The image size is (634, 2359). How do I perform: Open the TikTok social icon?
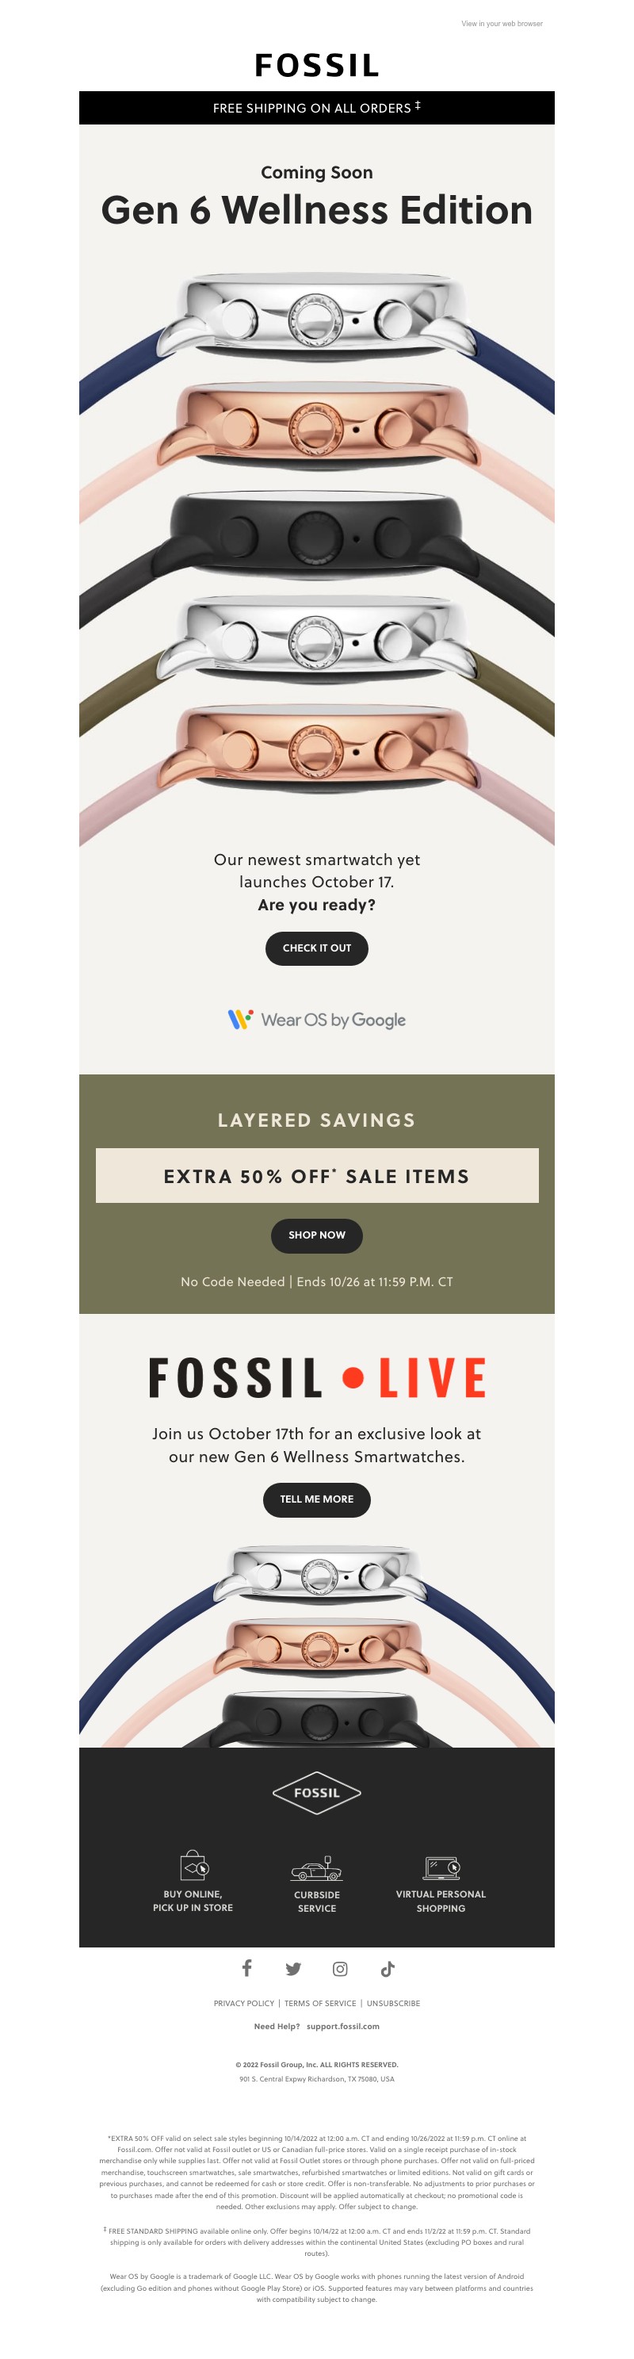(x=388, y=1969)
